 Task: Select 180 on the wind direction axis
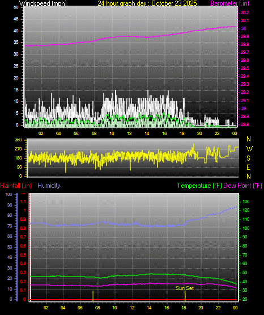18,158
